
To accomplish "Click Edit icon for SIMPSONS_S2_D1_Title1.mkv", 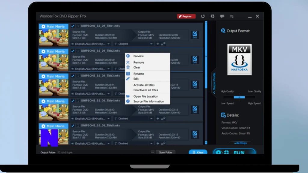I will [x=195, y=35].
